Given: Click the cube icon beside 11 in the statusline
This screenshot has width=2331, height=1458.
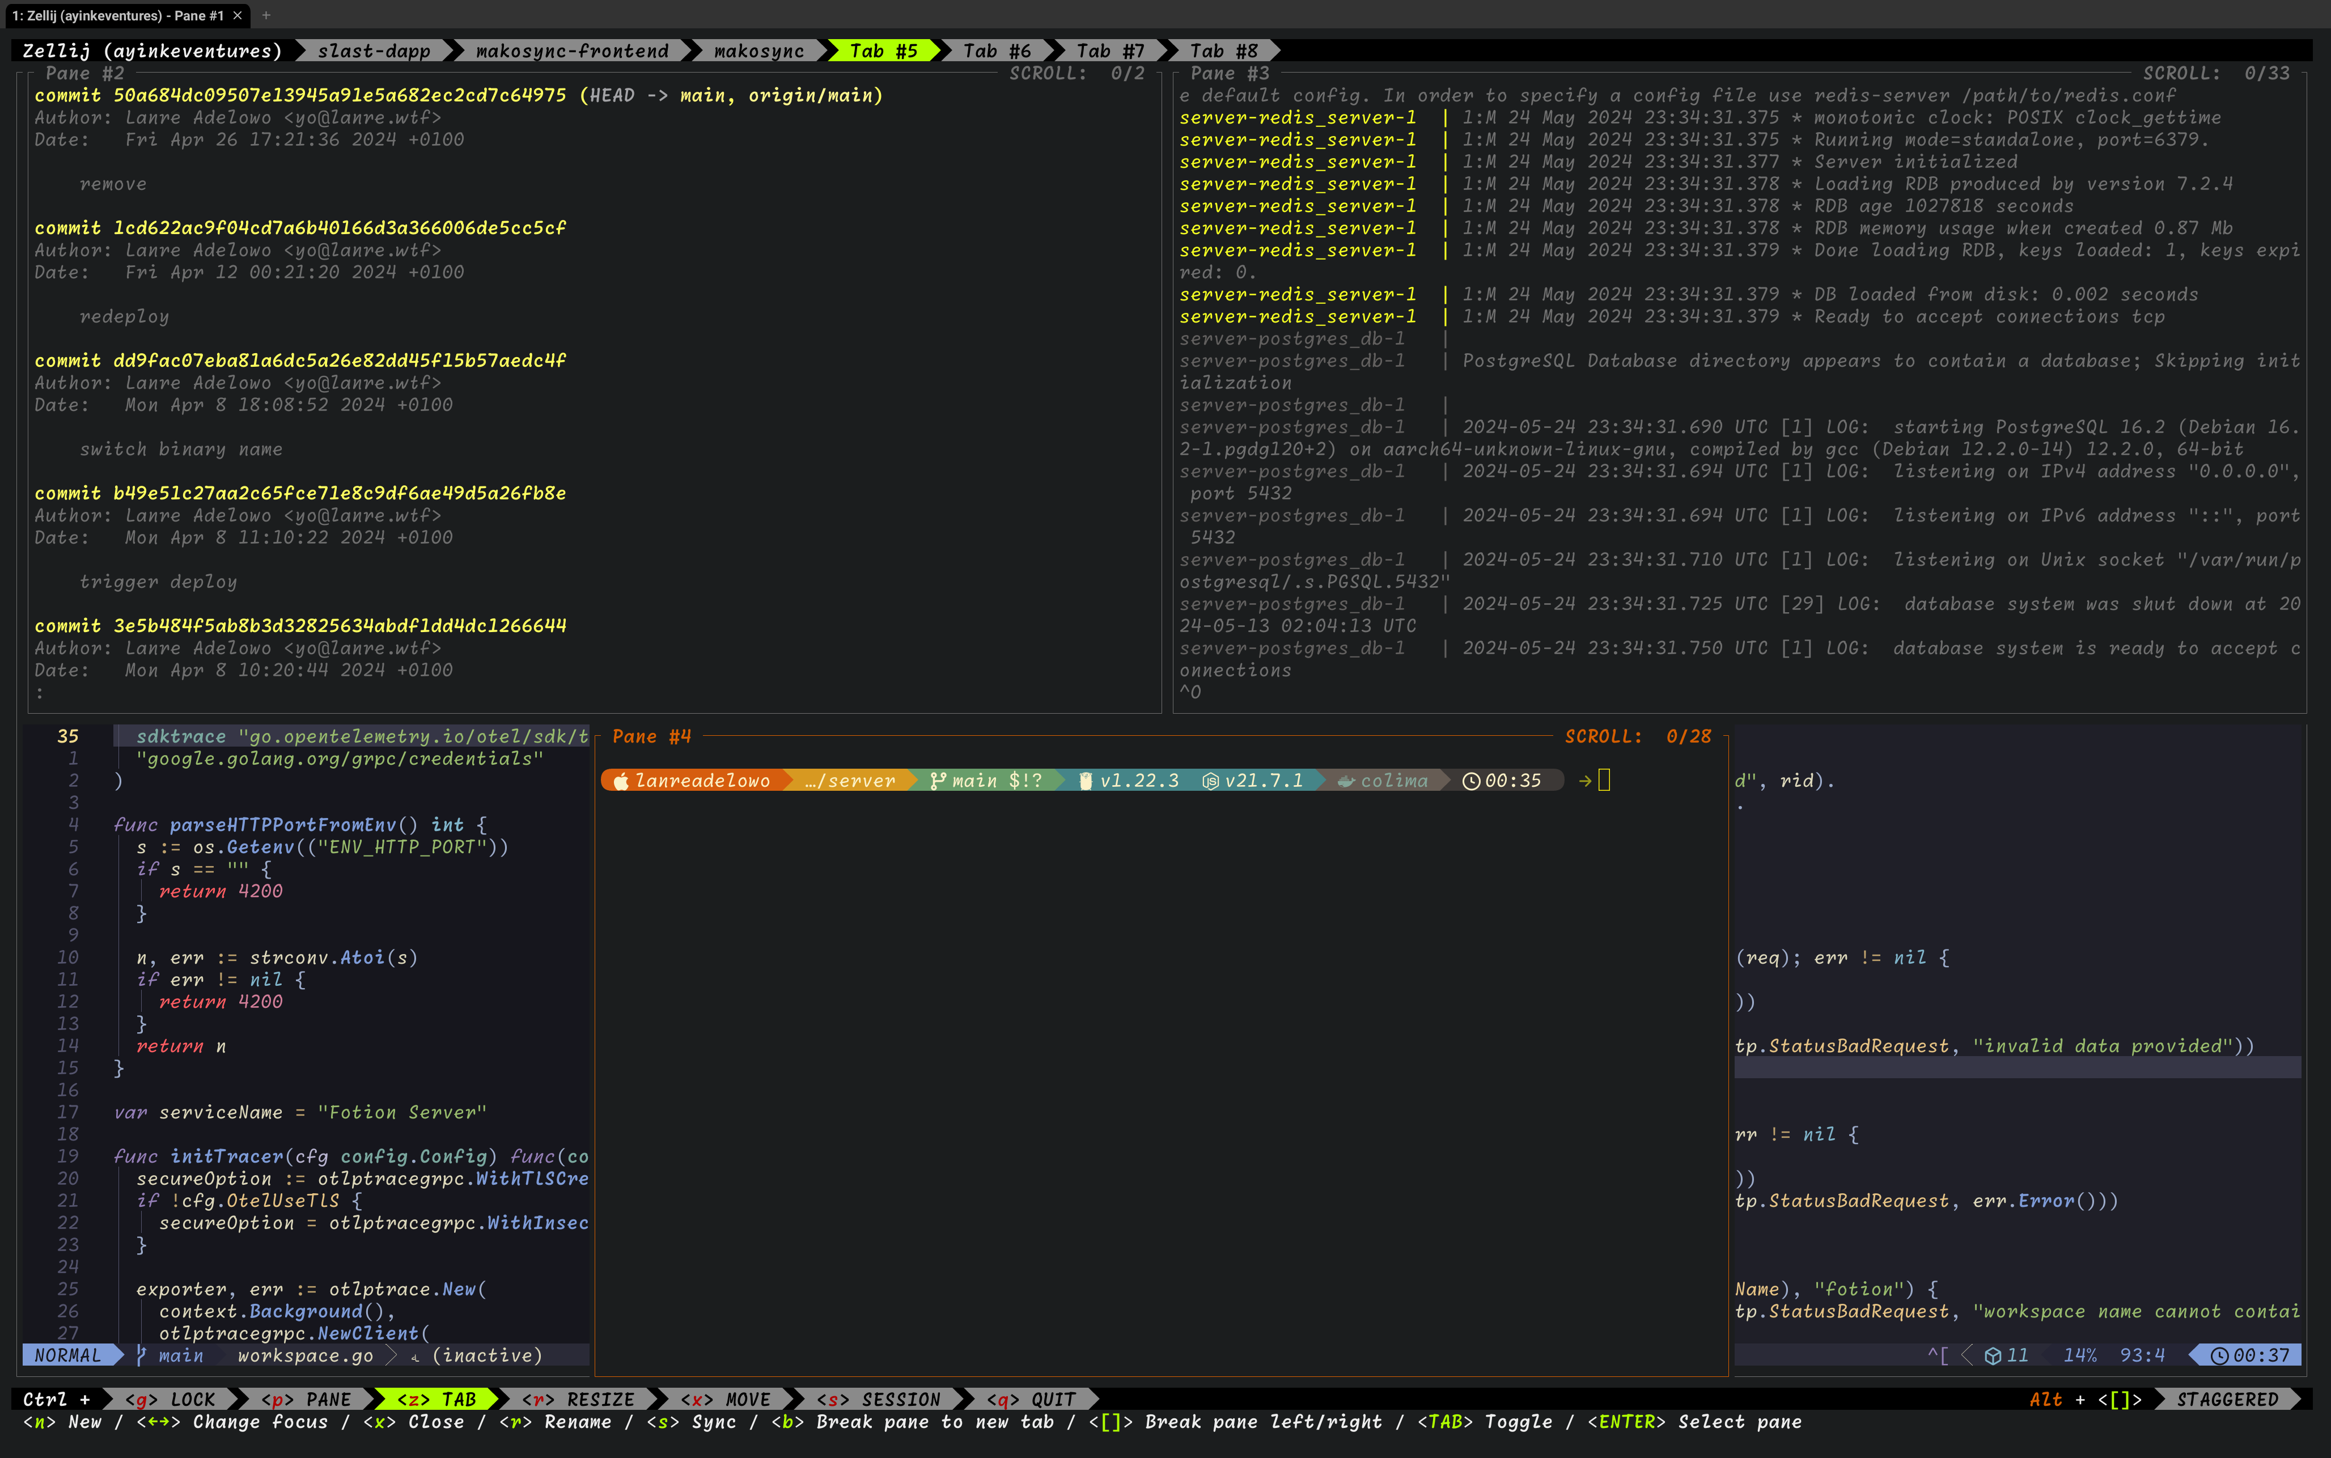Looking at the screenshot, I should (x=1993, y=1356).
